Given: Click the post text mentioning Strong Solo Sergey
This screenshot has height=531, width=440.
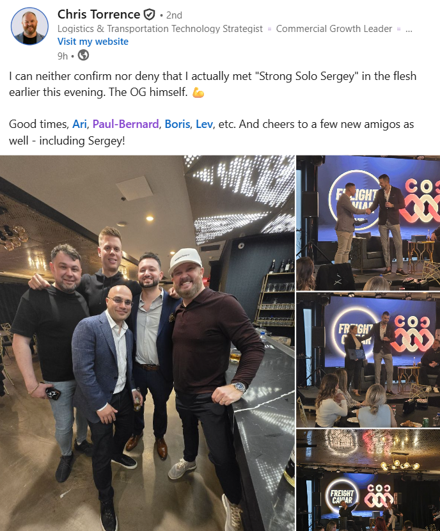Looking at the screenshot, I should 212,84.
